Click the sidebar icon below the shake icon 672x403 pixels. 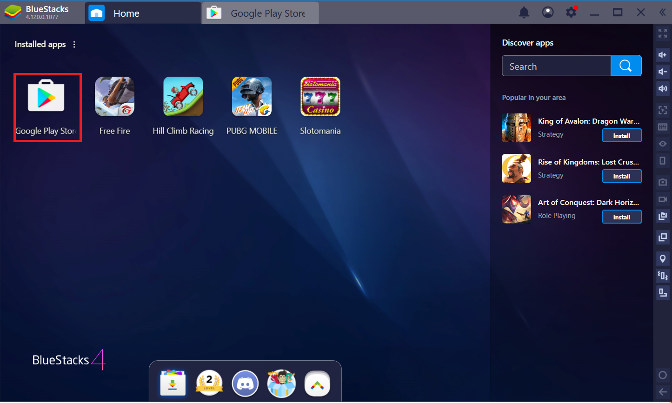[663, 292]
